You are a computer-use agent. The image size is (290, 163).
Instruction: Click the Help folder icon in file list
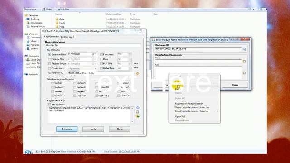[x=57, y=27]
